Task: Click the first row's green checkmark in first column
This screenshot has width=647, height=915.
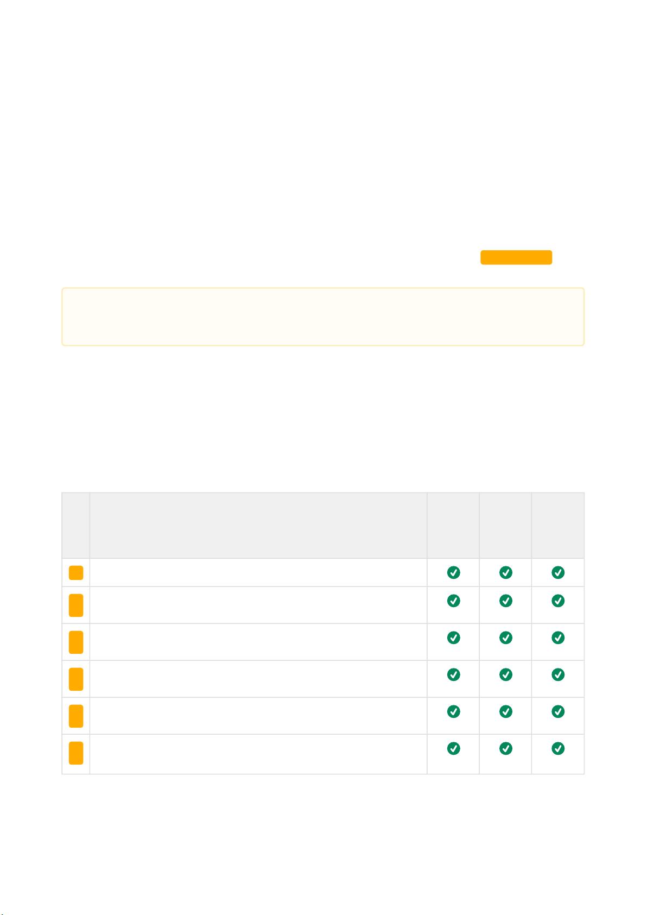Action: pos(453,572)
